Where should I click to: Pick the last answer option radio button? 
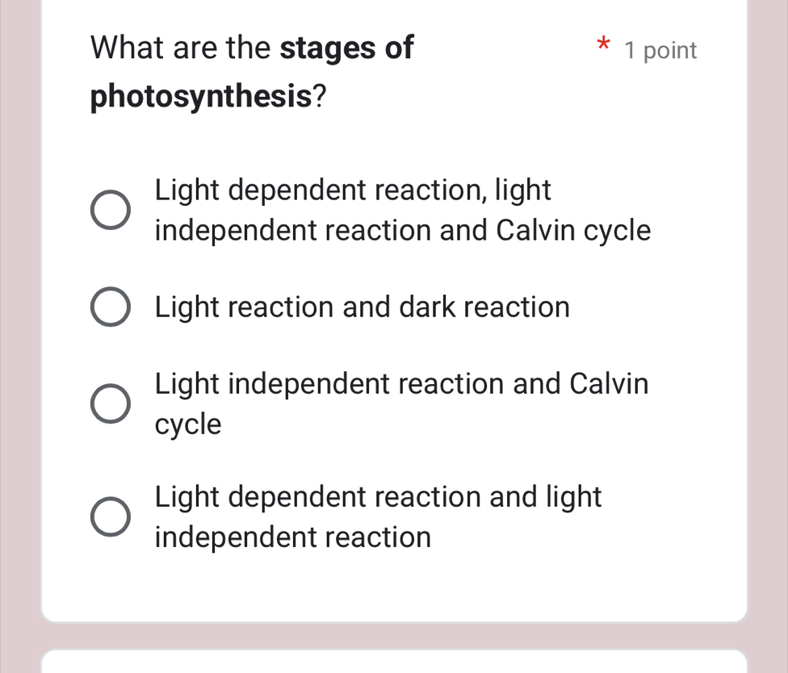point(110,516)
